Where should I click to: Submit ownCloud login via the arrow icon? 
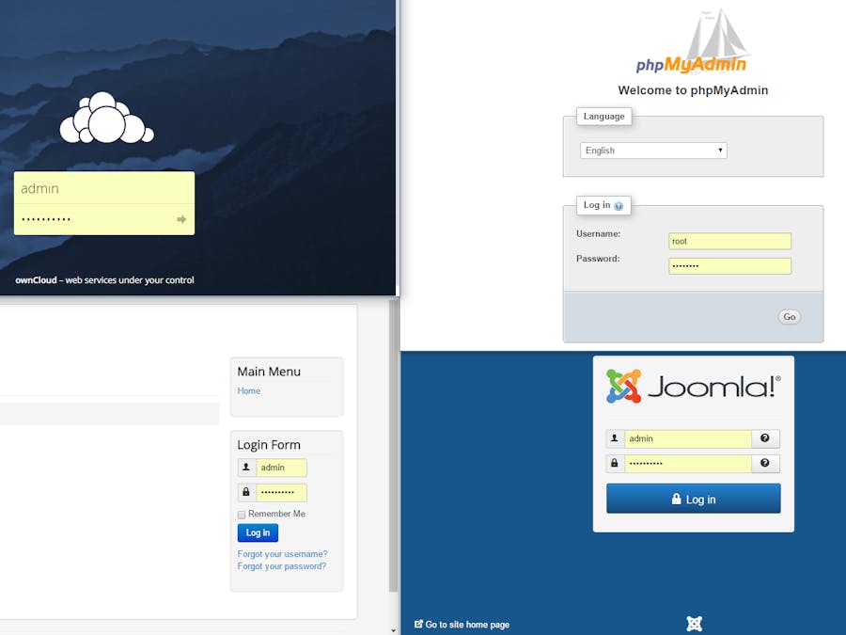click(180, 219)
